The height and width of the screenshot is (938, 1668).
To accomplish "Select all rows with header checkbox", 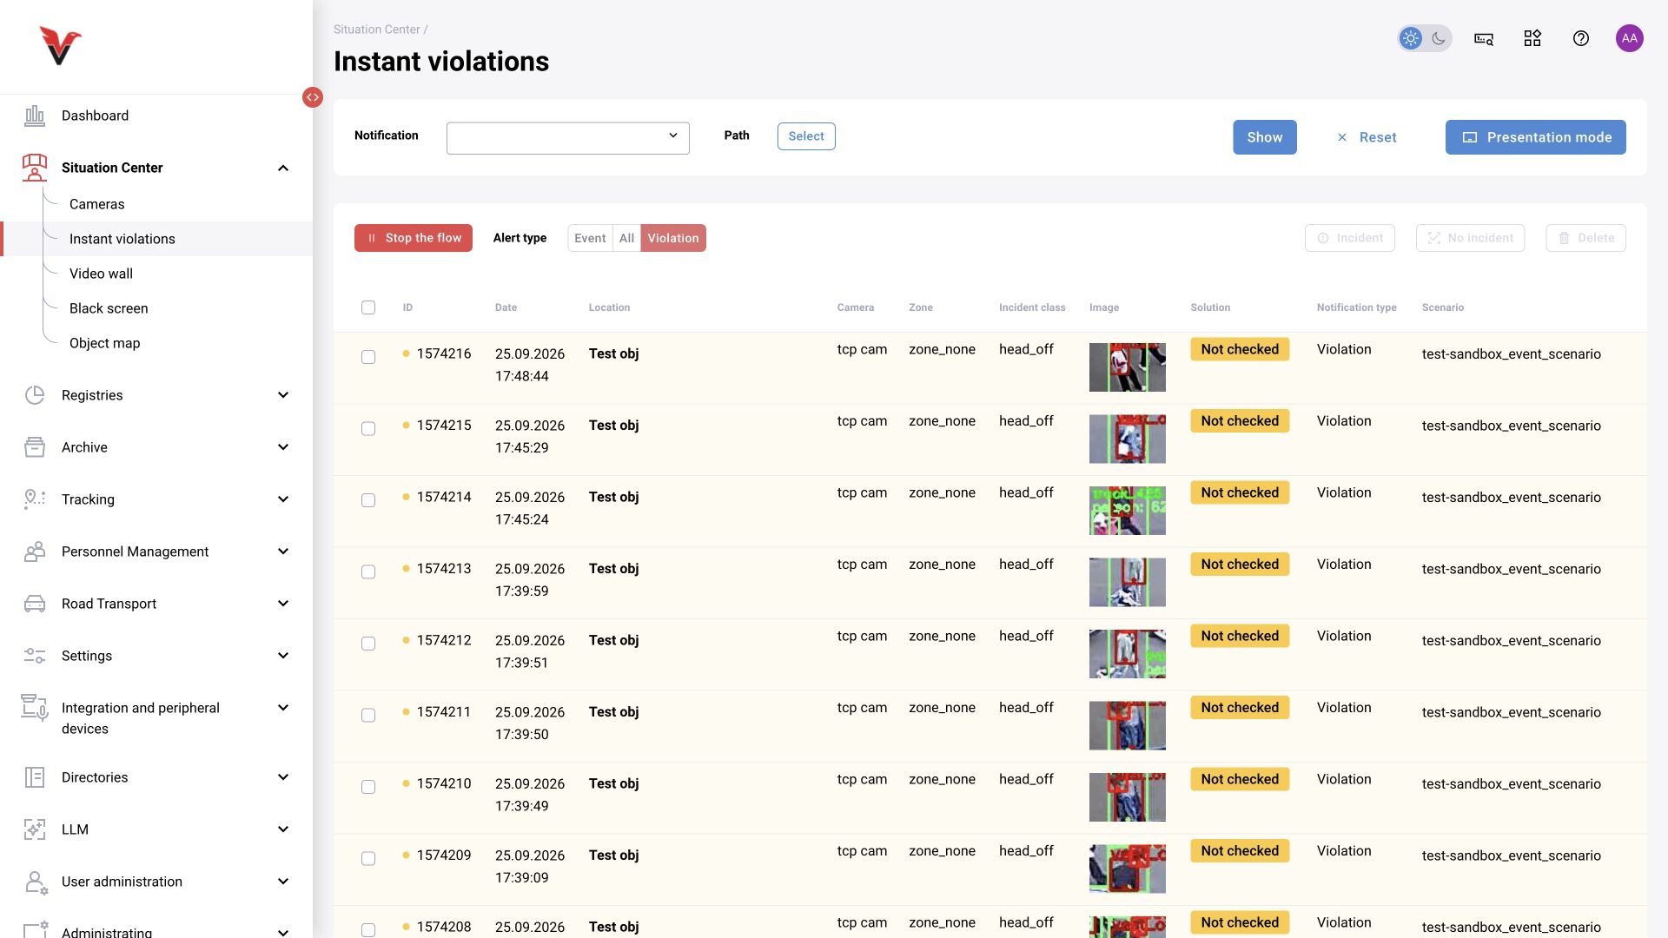I will [368, 307].
